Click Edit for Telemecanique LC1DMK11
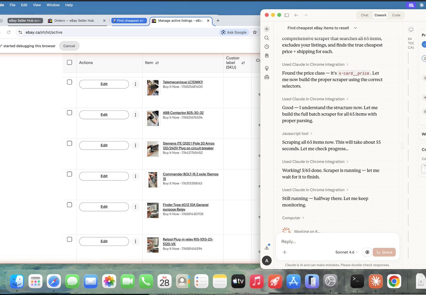This screenshot has height=295, width=426. (x=104, y=84)
